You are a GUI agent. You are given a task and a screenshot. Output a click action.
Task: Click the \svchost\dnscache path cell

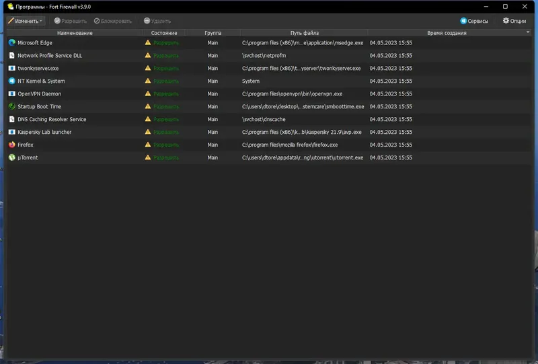(264, 119)
